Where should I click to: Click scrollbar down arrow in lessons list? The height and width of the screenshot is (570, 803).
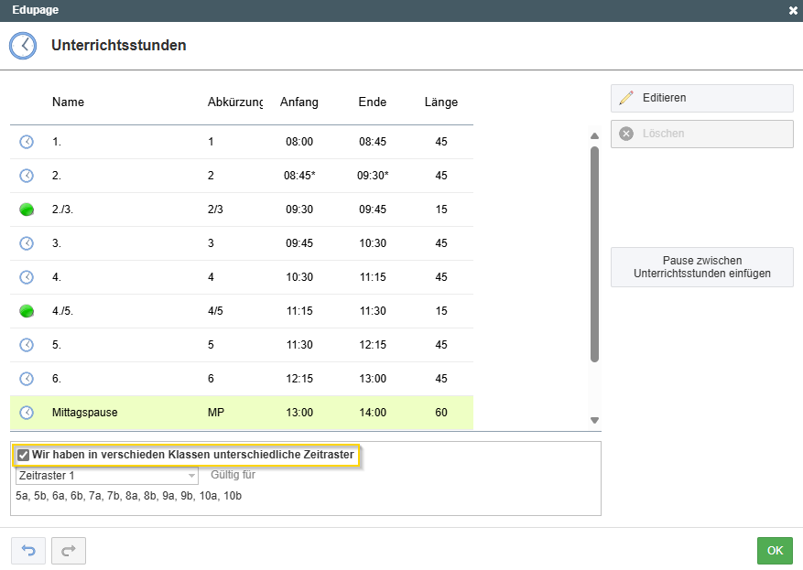point(594,420)
